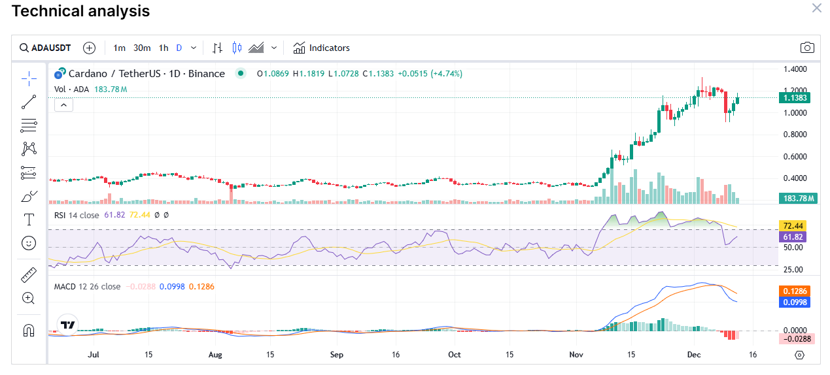The image size is (830, 375).
Task: Select the RSI 14 close legend
Action: (77, 214)
